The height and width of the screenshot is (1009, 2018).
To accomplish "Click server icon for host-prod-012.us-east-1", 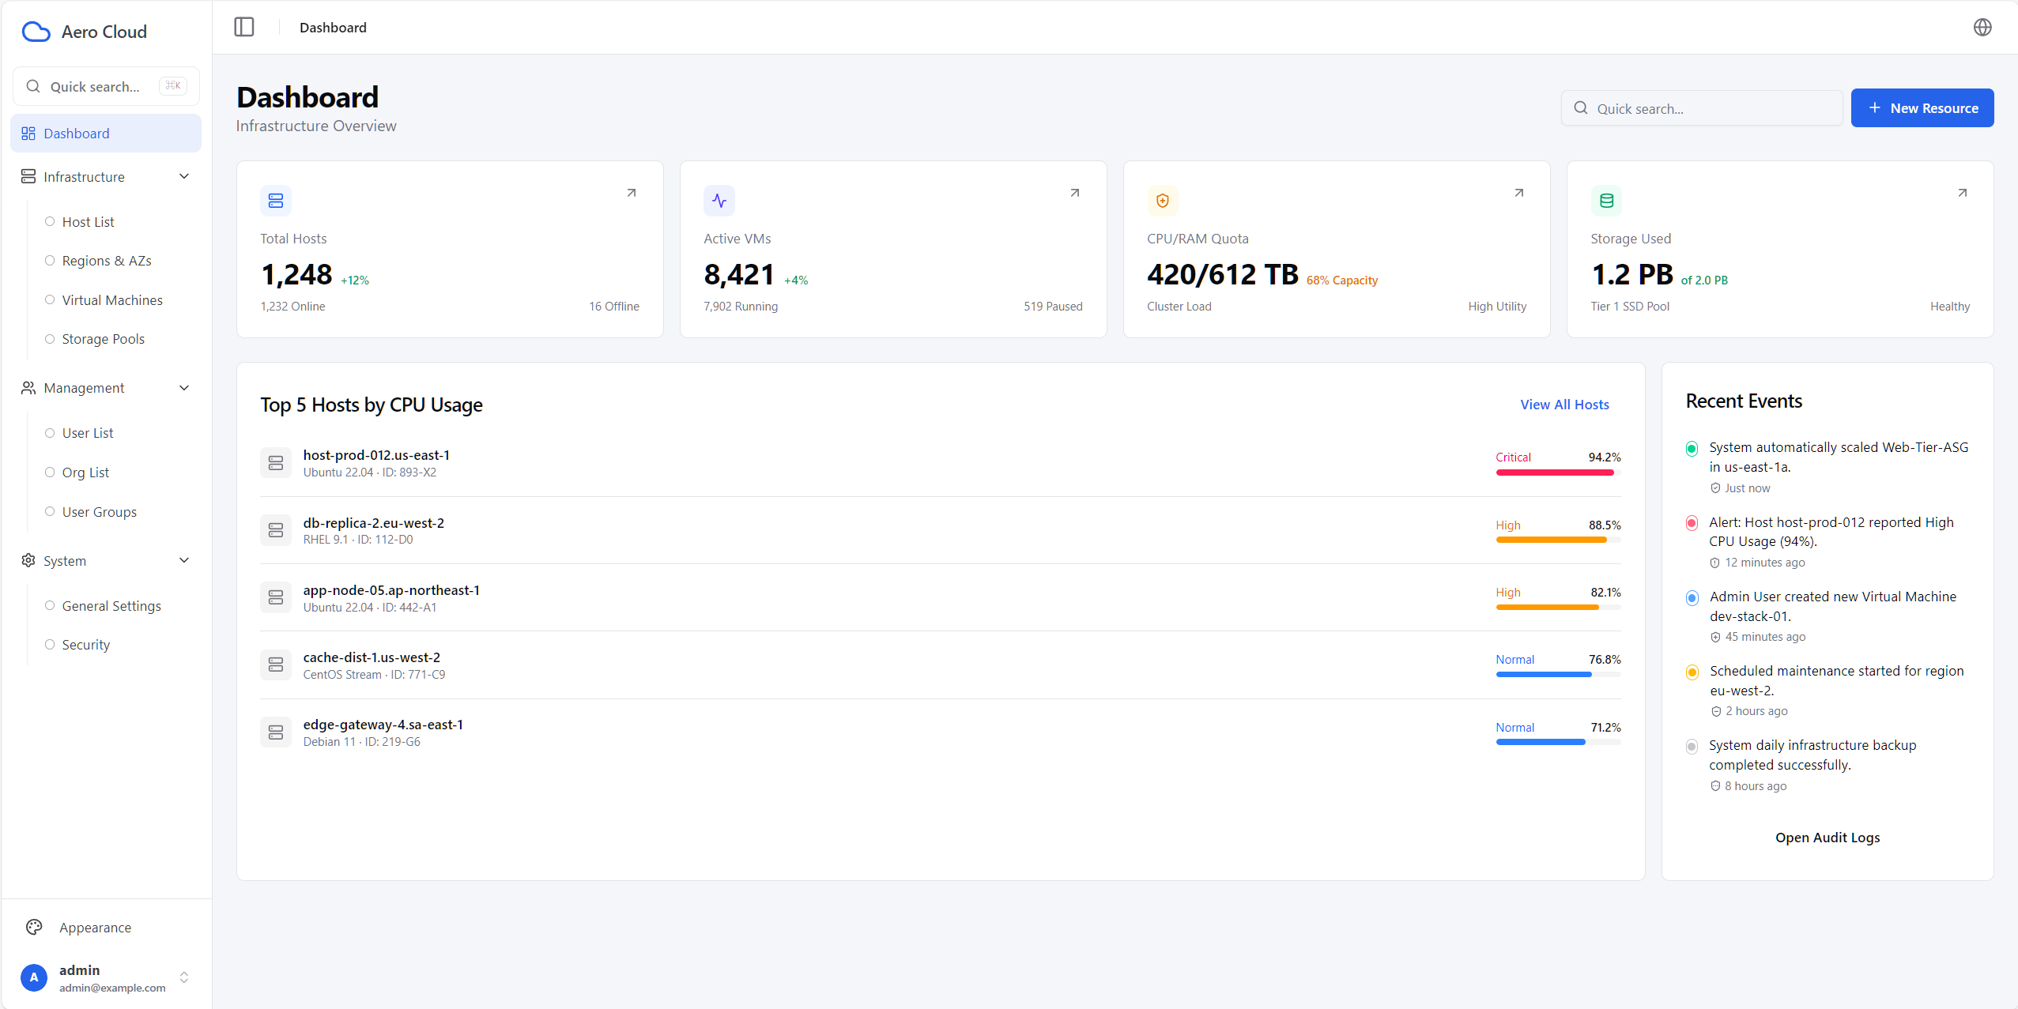I will coord(276,463).
